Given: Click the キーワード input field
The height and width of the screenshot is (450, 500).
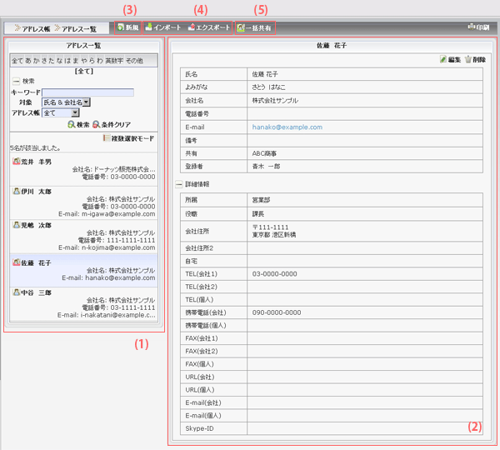Looking at the screenshot, I should [88, 92].
